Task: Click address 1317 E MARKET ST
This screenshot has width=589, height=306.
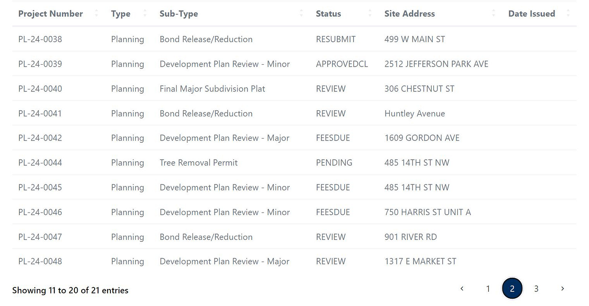Action: click(420, 261)
